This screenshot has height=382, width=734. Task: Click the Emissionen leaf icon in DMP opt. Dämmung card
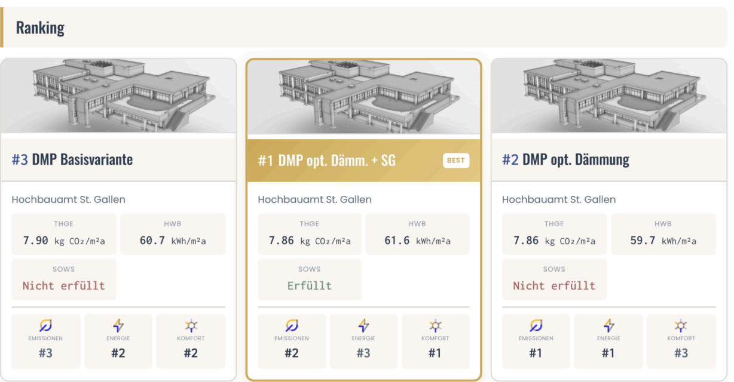tap(536, 325)
